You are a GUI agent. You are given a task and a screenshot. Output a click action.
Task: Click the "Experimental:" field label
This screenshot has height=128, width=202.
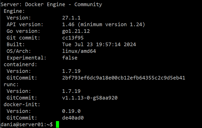[x=27, y=58]
